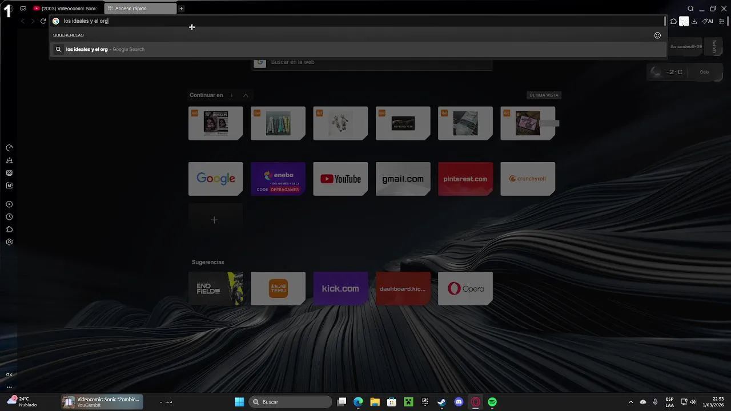Click the Armandeoff-09 profile label
The width and height of the screenshot is (731, 411).
686,47
